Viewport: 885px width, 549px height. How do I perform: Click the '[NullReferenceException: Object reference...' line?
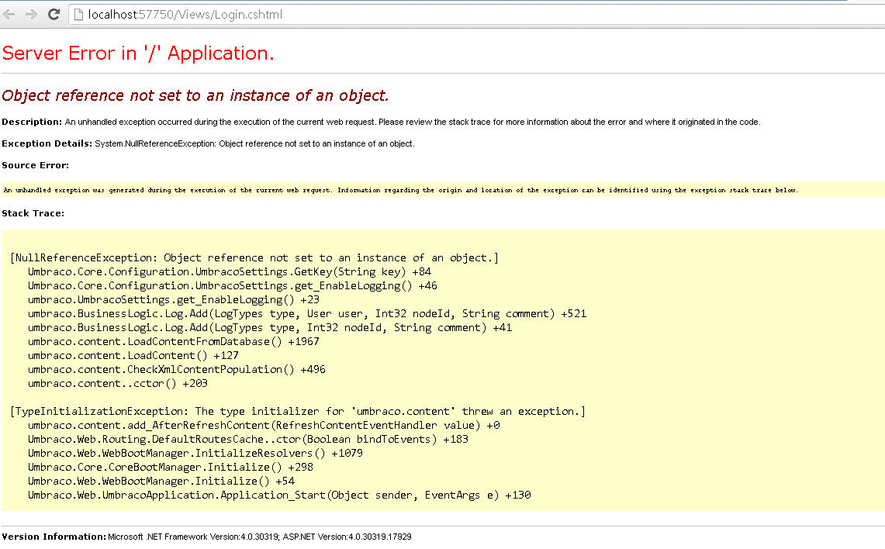[254, 258]
